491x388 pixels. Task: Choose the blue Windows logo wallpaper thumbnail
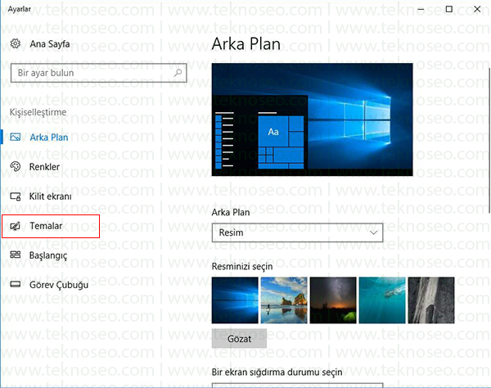235,300
